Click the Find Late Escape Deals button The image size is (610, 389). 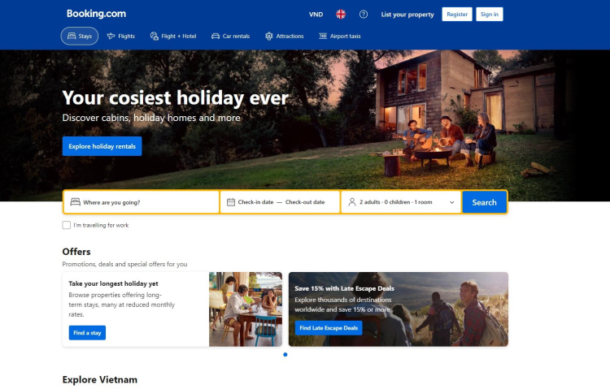pyautogui.click(x=329, y=328)
